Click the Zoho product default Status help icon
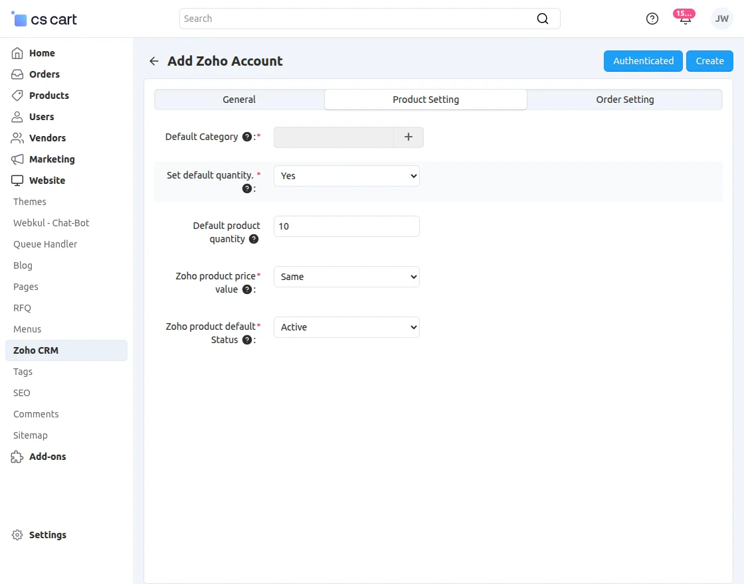744x584 pixels. 247,340
